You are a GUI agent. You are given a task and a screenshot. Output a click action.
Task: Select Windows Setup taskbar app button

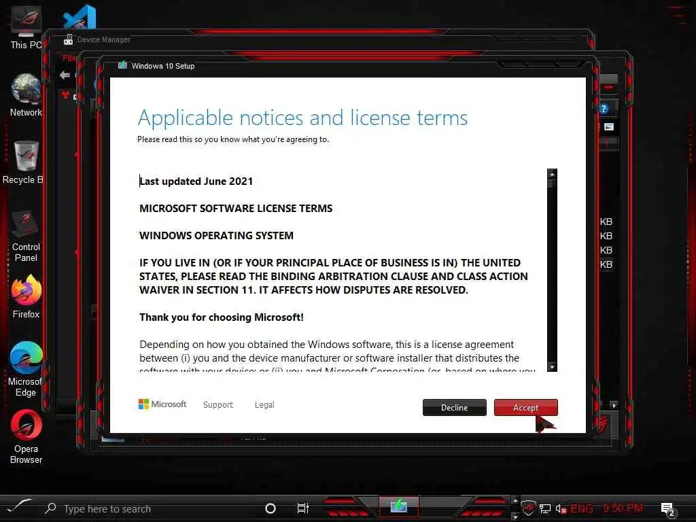pyautogui.click(x=398, y=507)
